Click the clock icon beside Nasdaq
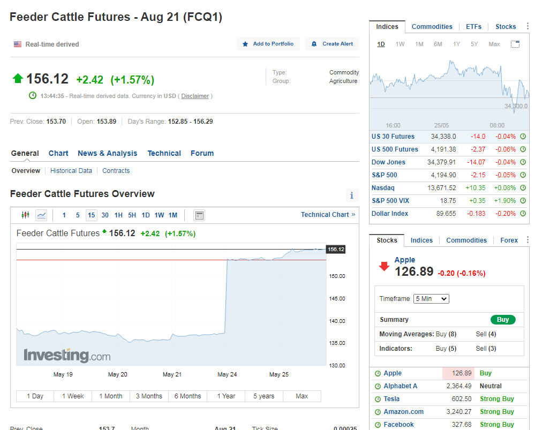 pyautogui.click(x=523, y=188)
